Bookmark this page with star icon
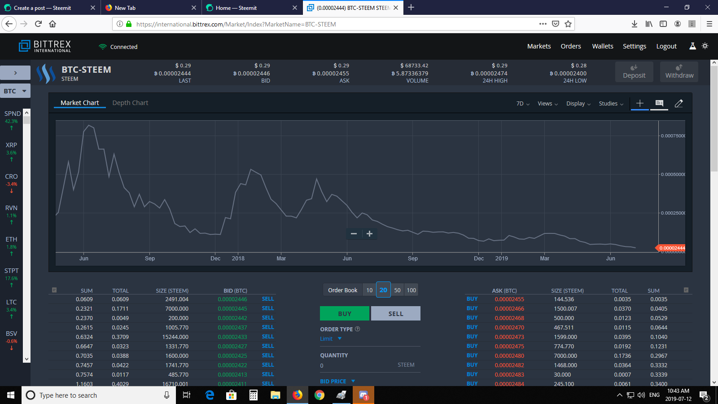The width and height of the screenshot is (718, 404). coord(568,24)
